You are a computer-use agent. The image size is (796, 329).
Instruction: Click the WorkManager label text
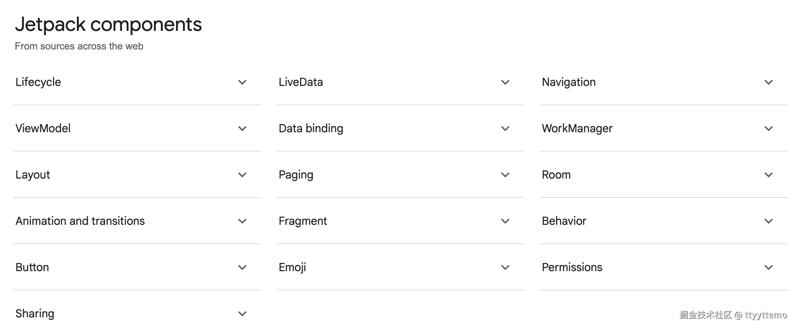pyautogui.click(x=577, y=128)
